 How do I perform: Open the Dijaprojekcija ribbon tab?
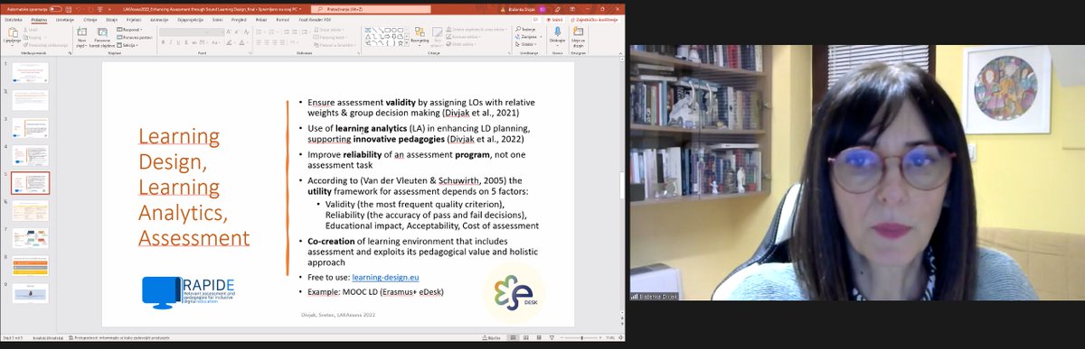[x=190, y=20]
